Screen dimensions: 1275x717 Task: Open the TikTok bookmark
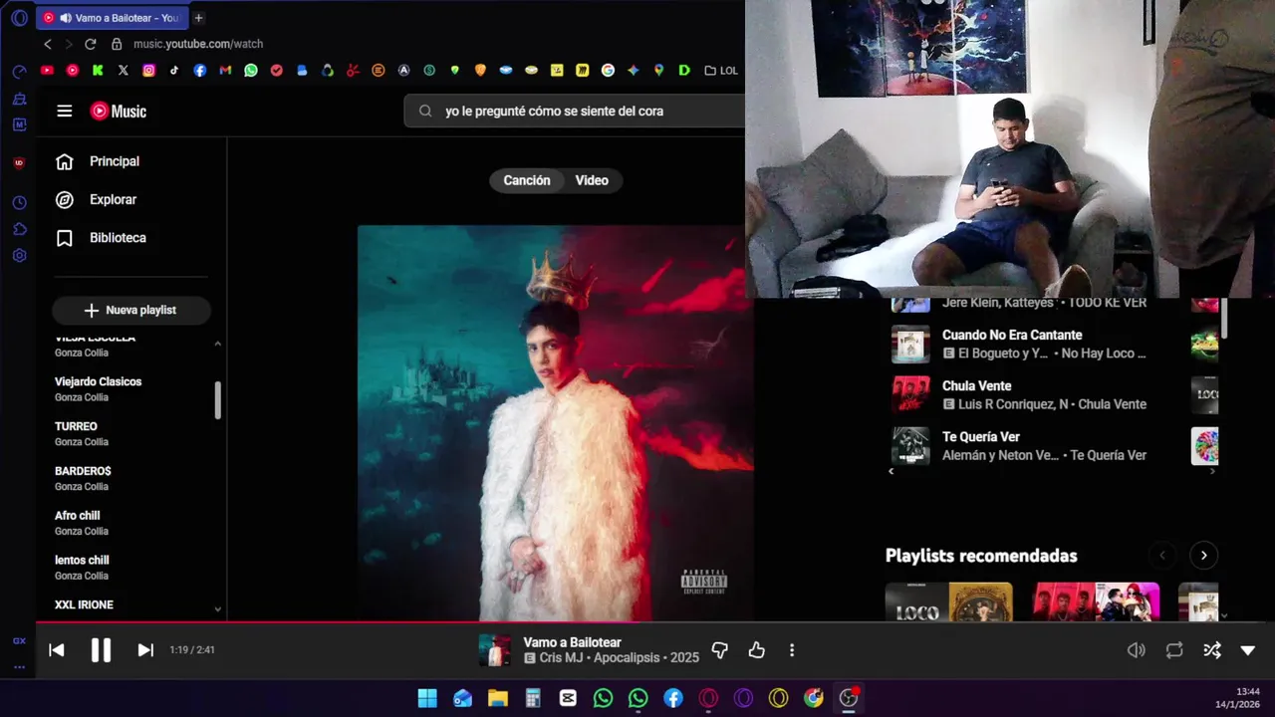click(174, 71)
